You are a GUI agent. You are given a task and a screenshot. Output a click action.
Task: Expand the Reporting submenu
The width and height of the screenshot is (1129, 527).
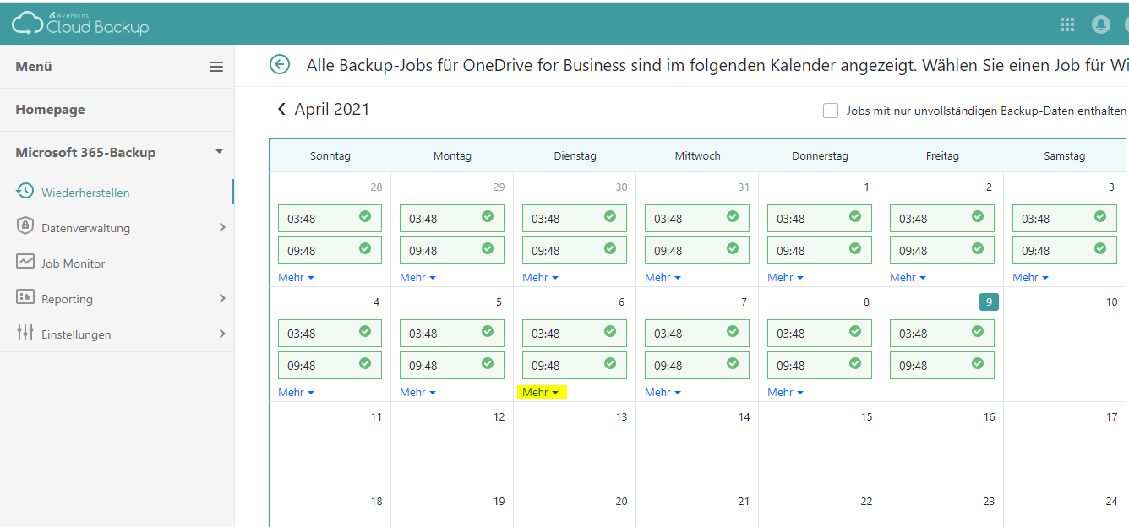click(x=222, y=298)
